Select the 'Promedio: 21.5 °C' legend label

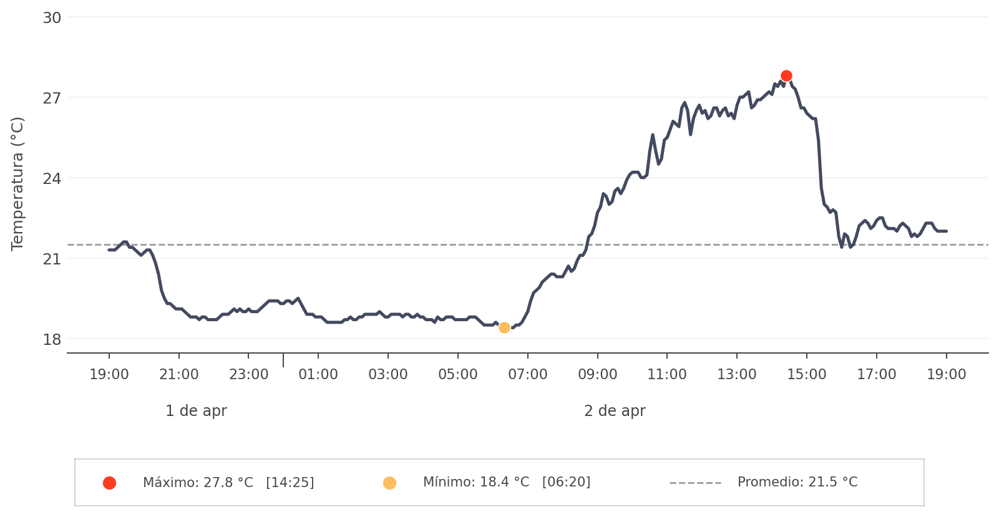click(797, 482)
